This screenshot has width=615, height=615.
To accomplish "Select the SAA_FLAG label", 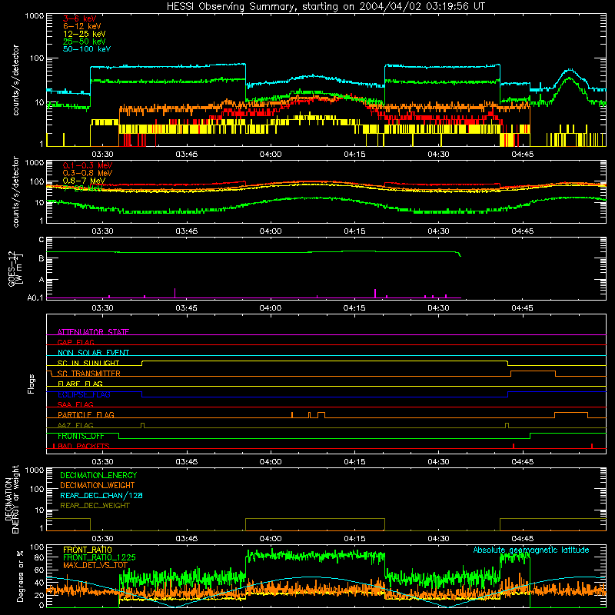I will [75, 404].
